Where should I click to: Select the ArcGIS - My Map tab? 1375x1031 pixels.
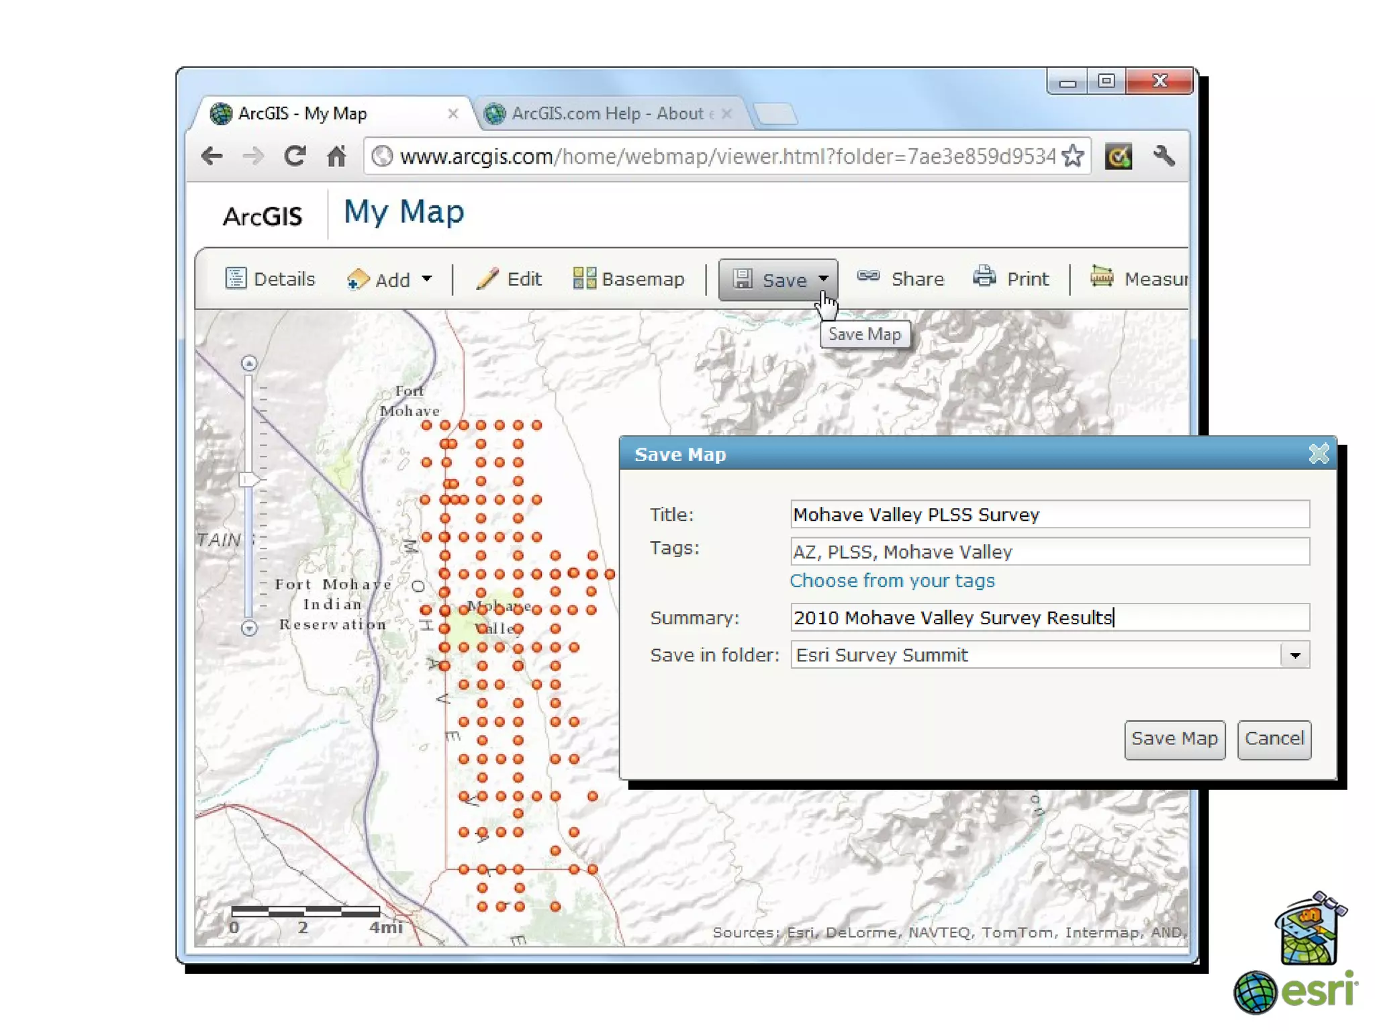pos(302,113)
